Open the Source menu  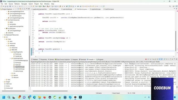point(11,4)
